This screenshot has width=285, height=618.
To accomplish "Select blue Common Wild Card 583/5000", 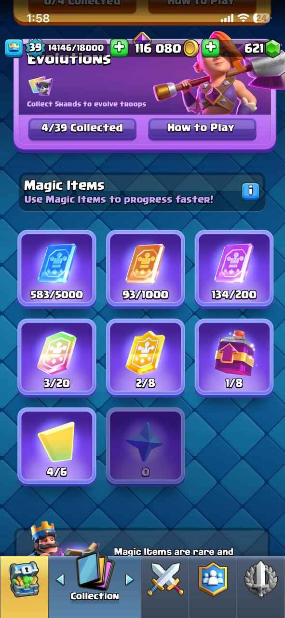I will click(57, 268).
